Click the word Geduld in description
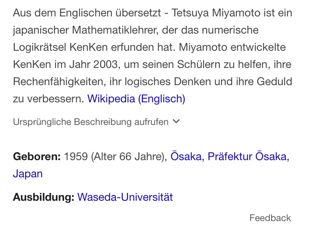This screenshot has width=334, height=248. [x=274, y=82]
